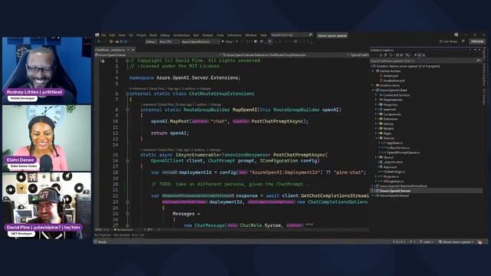This screenshot has width=491, height=276.
Task: Click the Solution Explorer show all files icon
Action: [x=402, y=55]
